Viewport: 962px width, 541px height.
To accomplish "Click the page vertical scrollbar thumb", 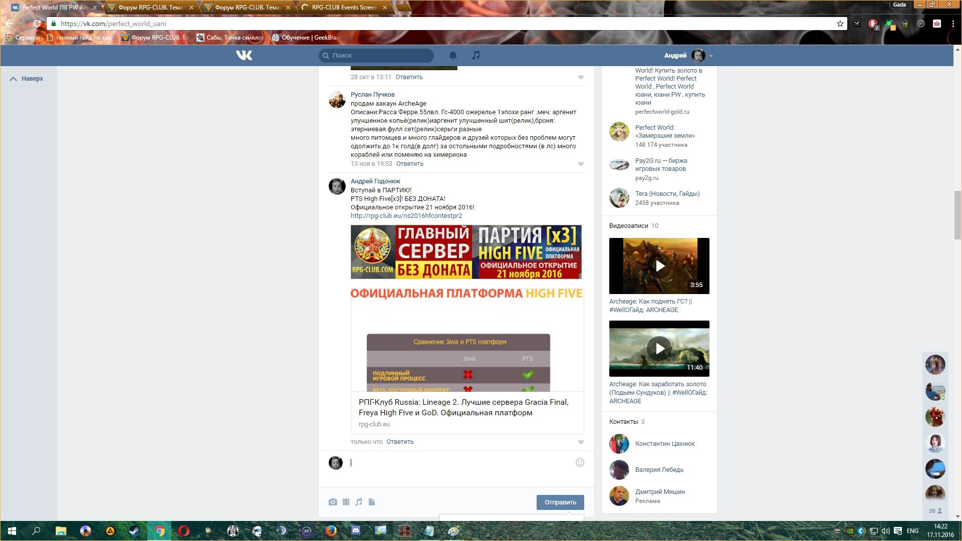I will (x=957, y=215).
